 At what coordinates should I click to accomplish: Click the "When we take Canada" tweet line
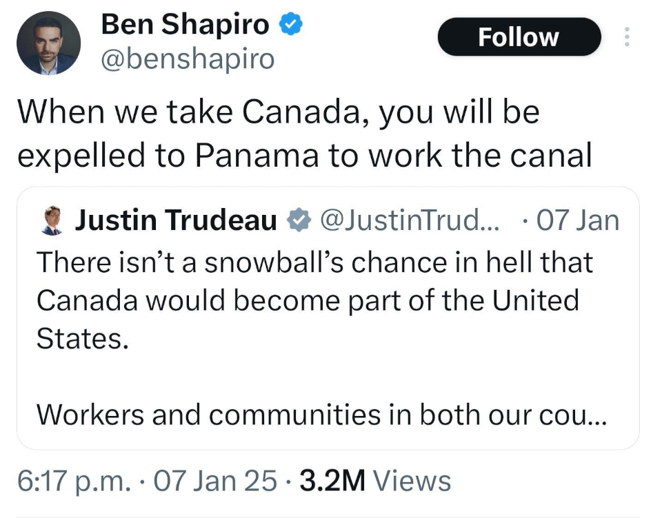pyautogui.click(x=278, y=113)
